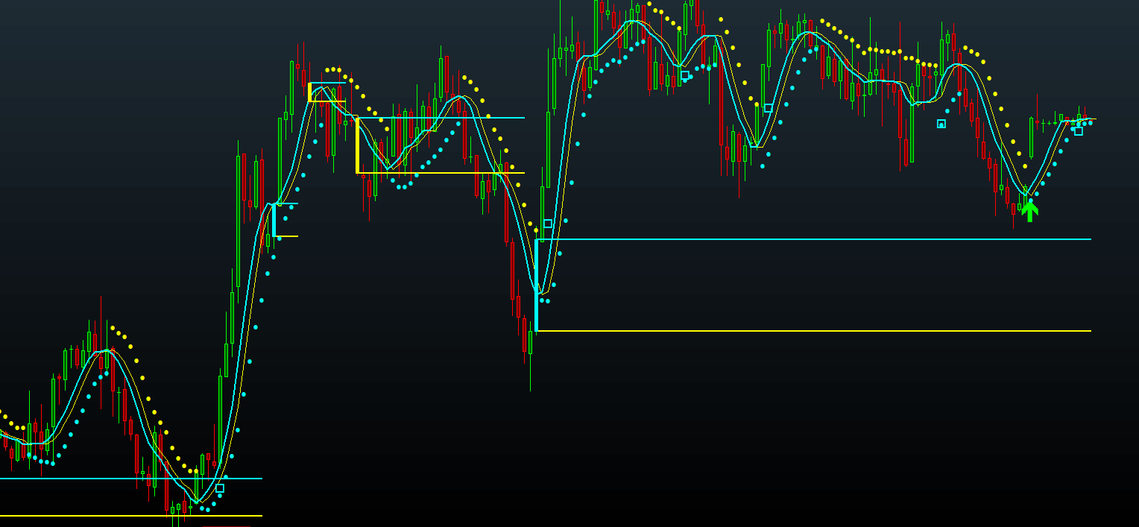The width and height of the screenshot is (1139, 527).
Task: Select the short yellow horizontal line at bottom left
Action: 131,516
